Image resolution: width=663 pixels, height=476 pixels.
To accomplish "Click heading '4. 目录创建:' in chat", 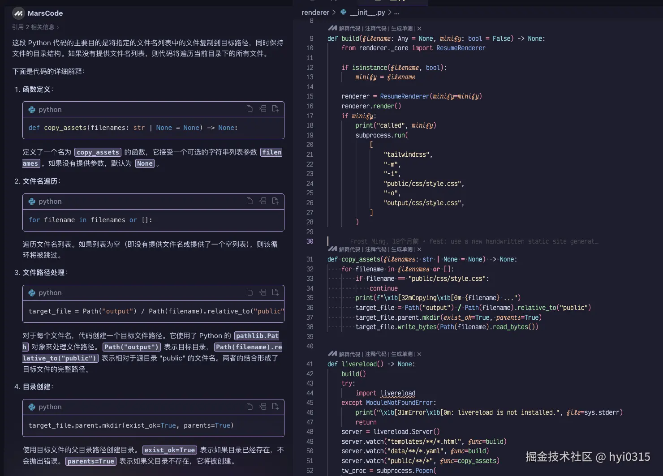I will pyautogui.click(x=34, y=386).
